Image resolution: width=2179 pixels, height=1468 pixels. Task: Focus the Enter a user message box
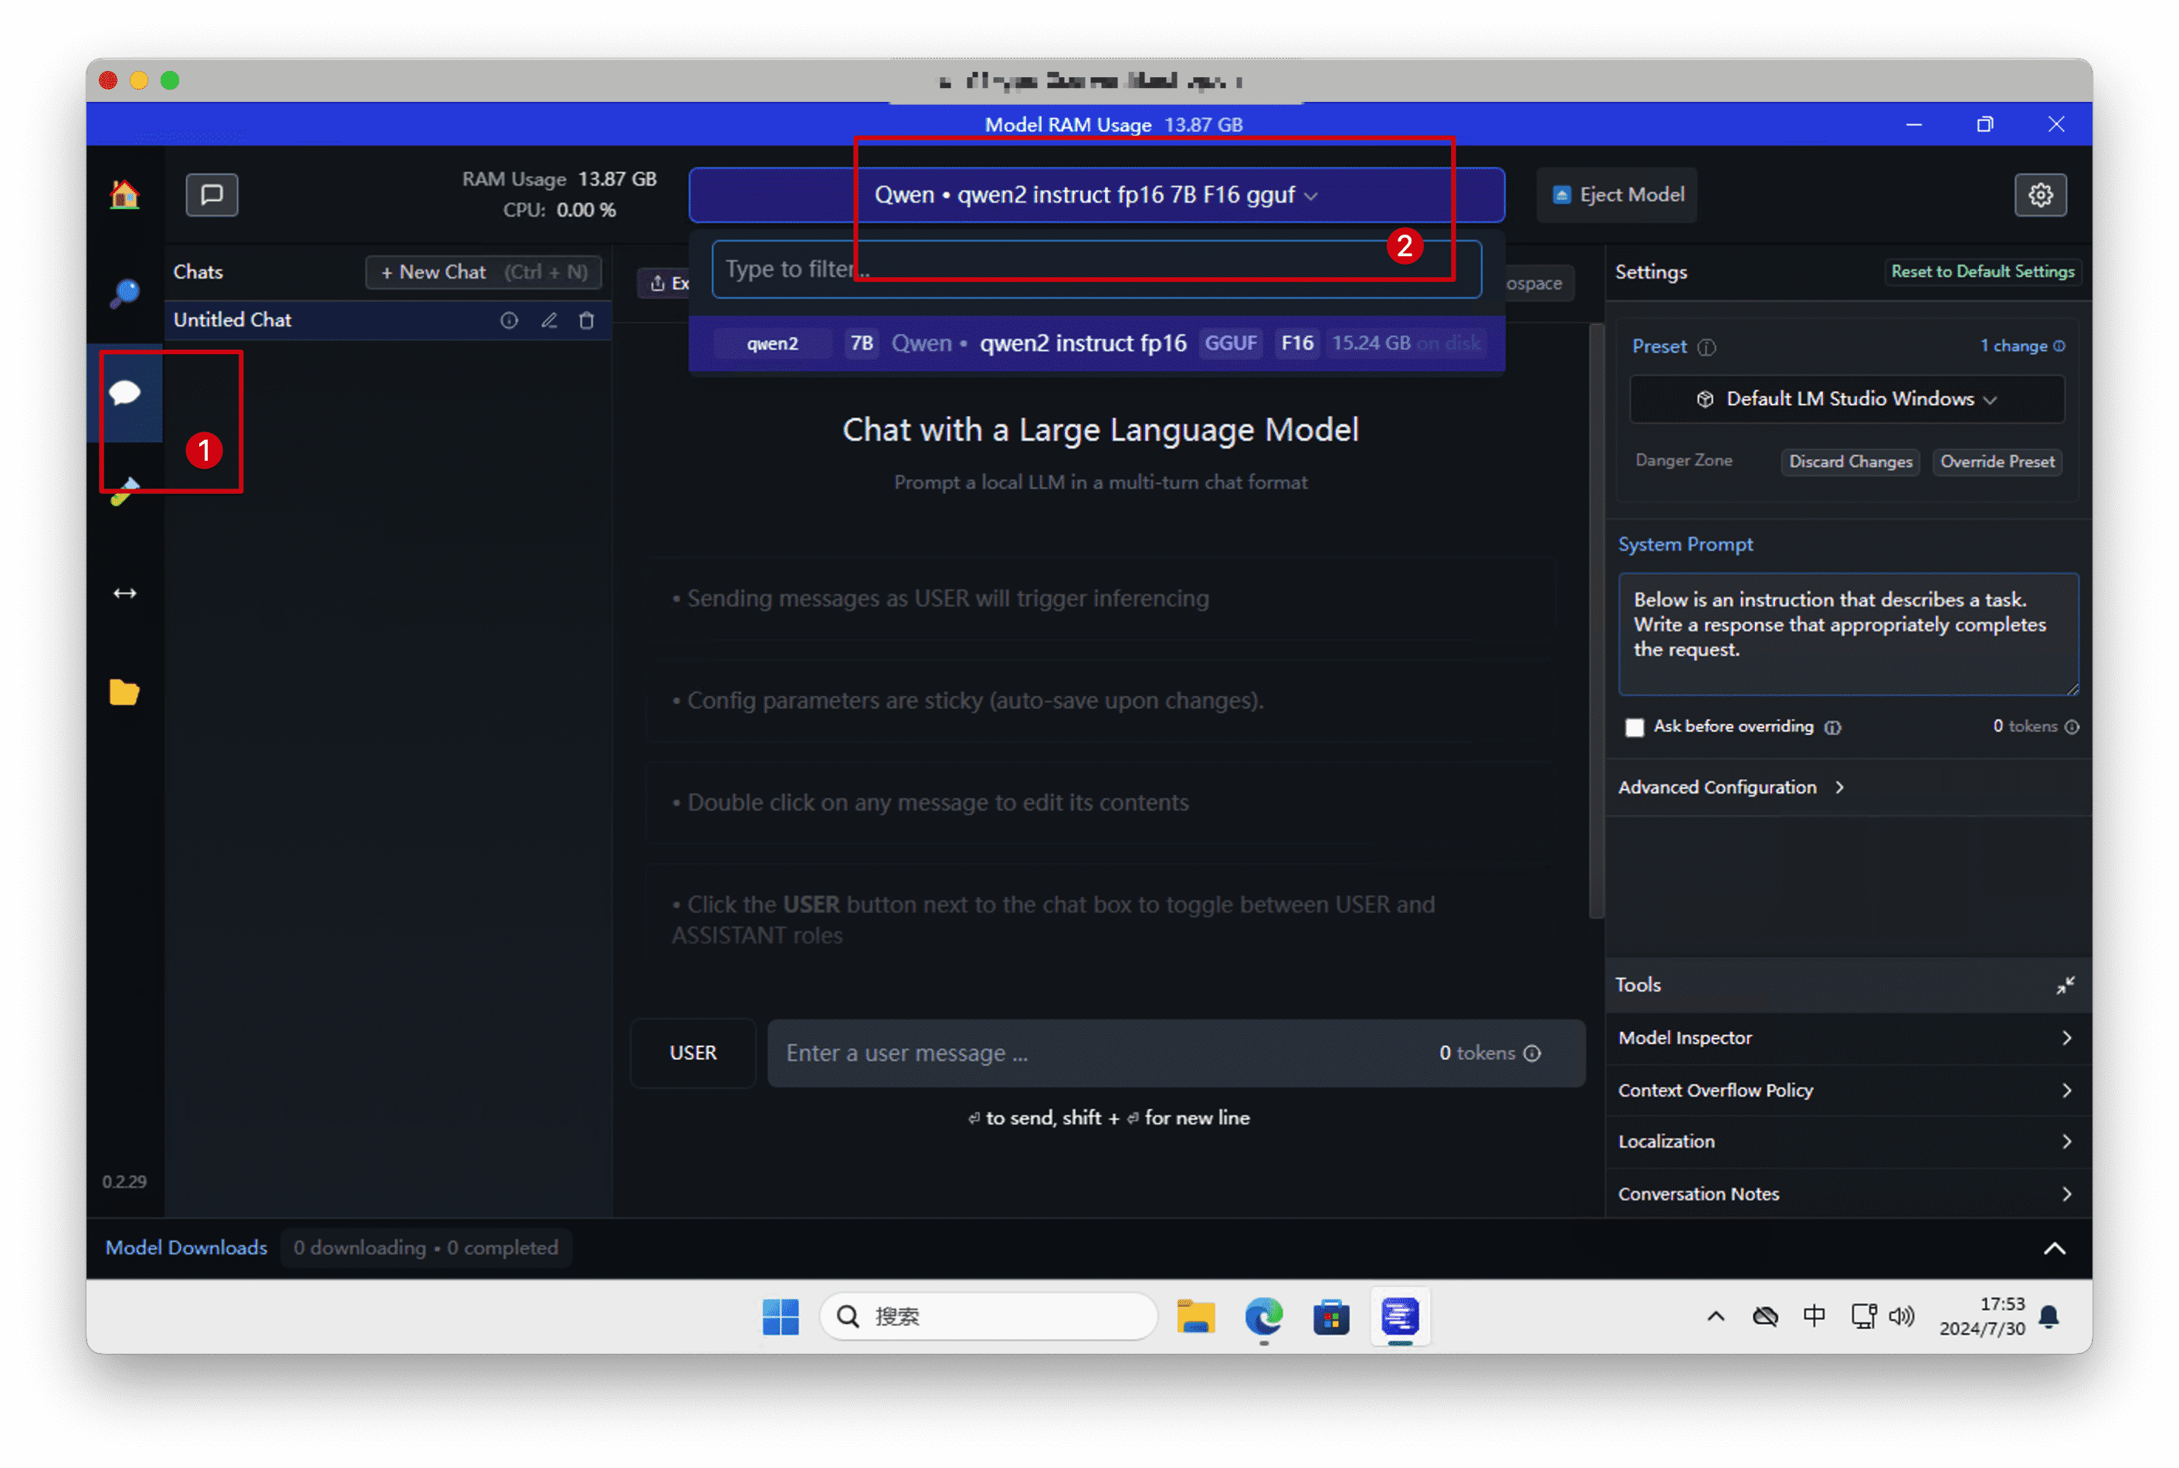coord(1175,1054)
